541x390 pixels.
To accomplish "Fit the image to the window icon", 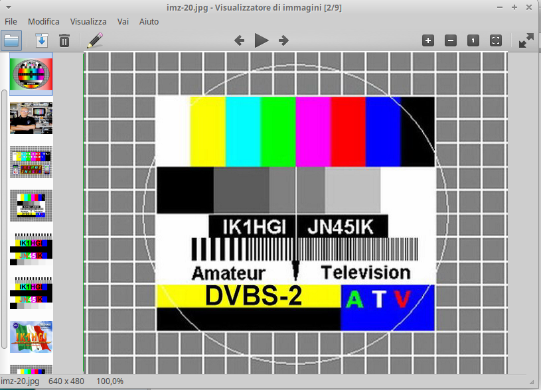I will (496, 40).
